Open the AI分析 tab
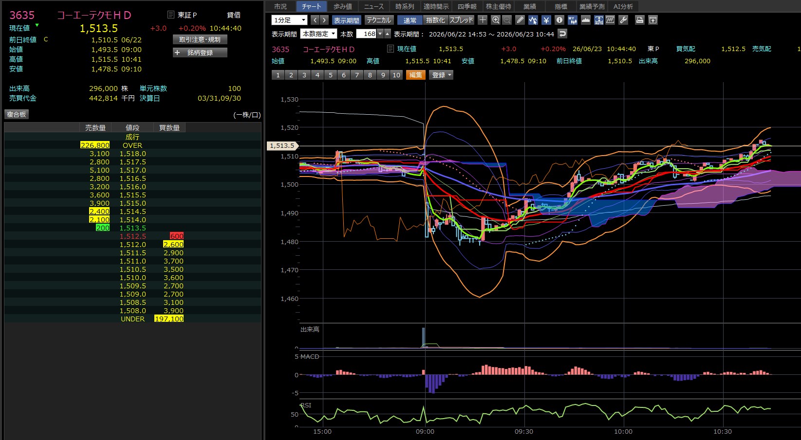 click(623, 6)
